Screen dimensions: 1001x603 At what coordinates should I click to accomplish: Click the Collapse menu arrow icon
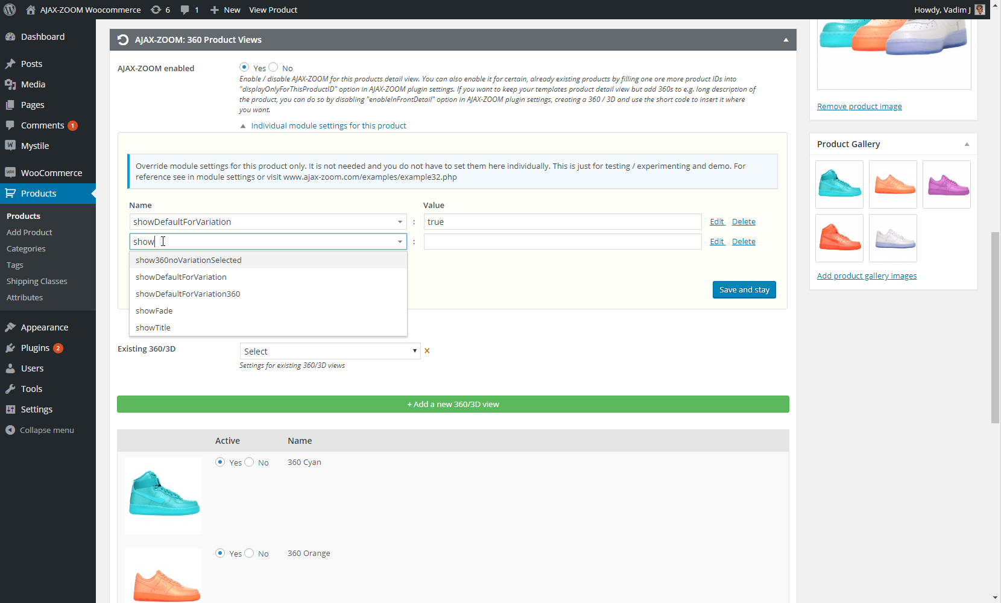10,430
